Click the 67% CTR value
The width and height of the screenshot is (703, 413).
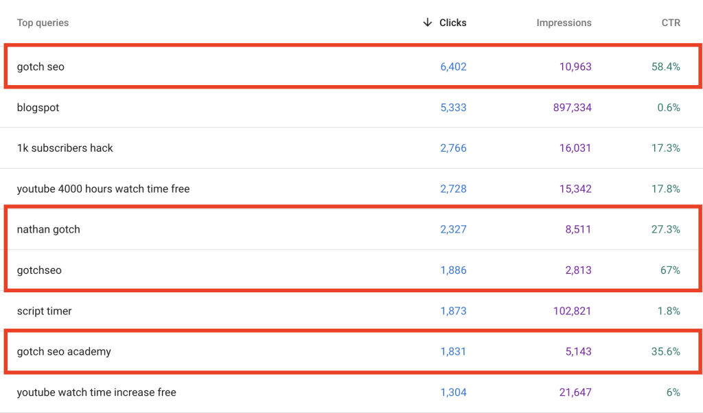point(670,270)
